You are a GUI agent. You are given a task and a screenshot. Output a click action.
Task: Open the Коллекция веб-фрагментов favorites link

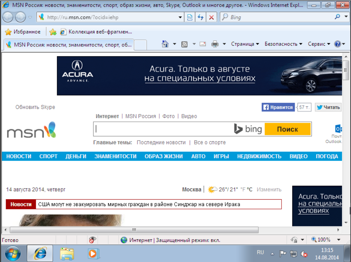pyautogui.click(x=96, y=32)
